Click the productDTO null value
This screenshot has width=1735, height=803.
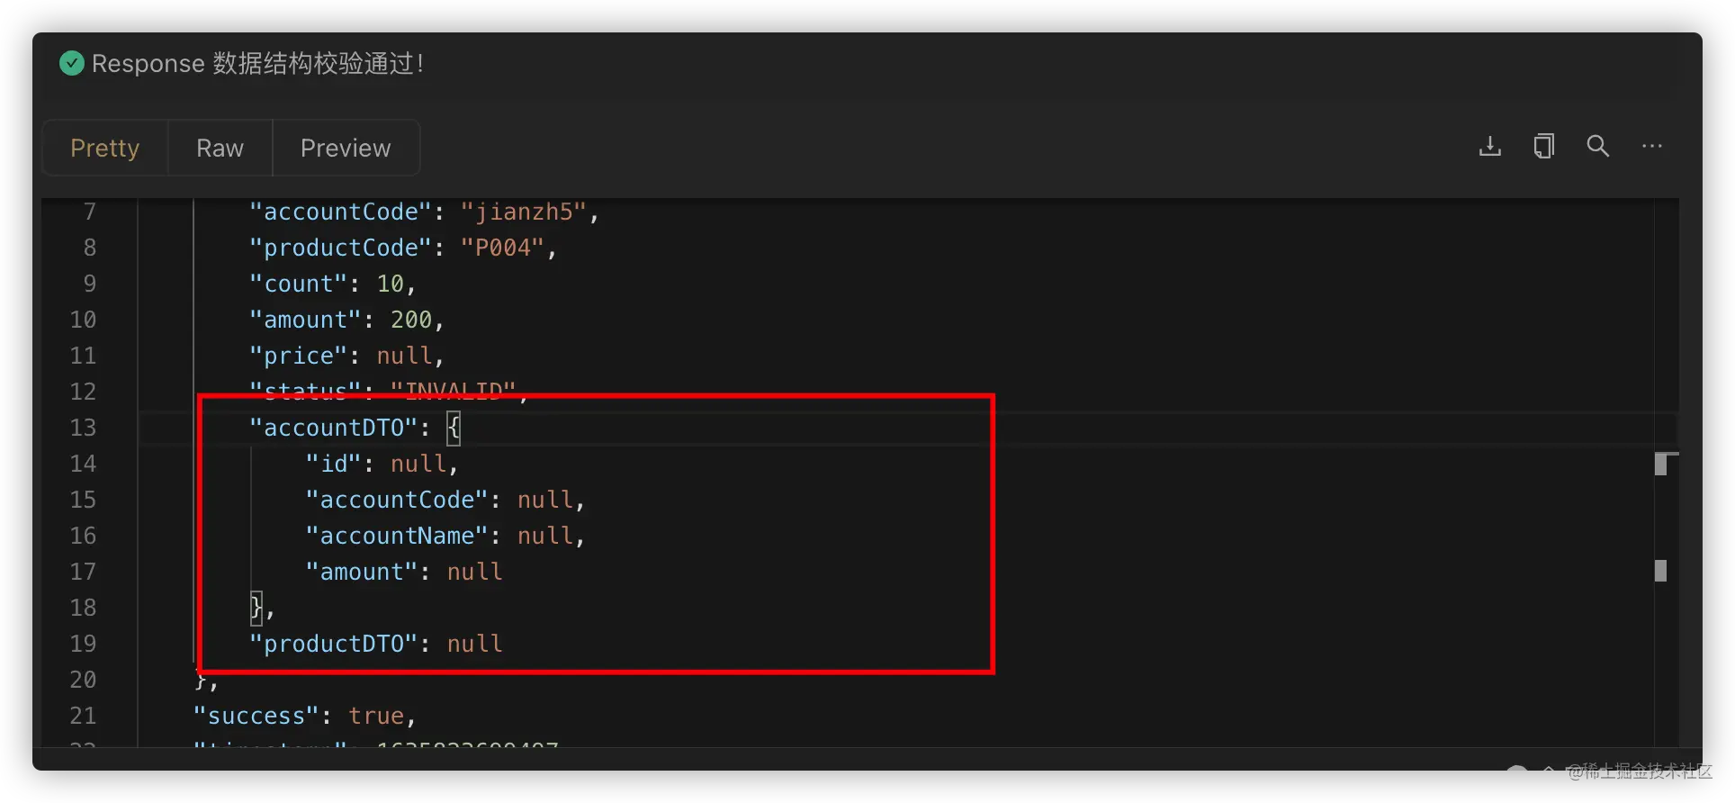pyautogui.click(x=475, y=644)
